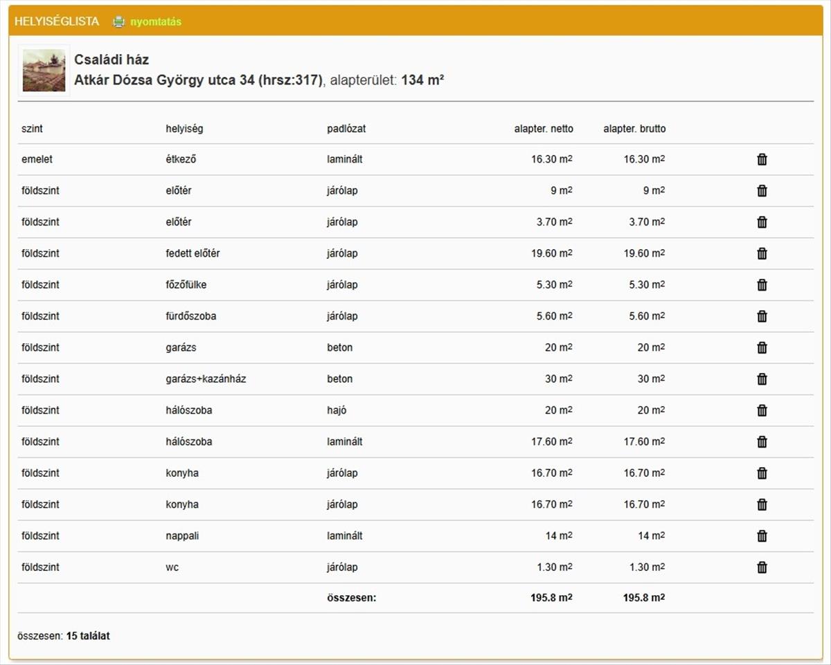Viewport: 831px width, 665px height.
Task: Open the Családi ház thumbnail photo
Action: [44, 71]
